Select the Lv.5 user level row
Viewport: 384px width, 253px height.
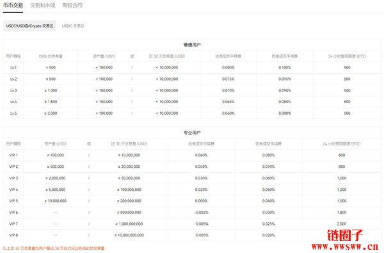(192, 113)
